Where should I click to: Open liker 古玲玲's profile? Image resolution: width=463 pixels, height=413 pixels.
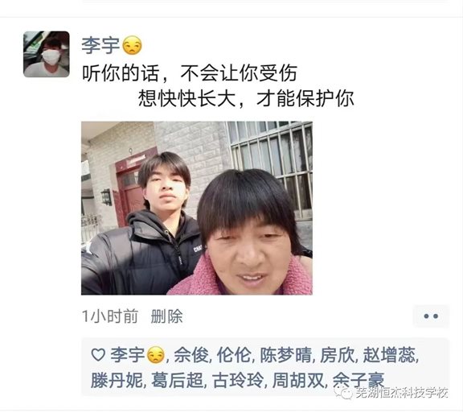238,380
